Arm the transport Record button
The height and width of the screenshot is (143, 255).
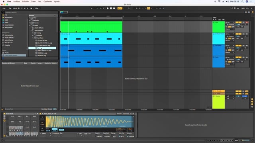pyautogui.click(x=114, y=8)
